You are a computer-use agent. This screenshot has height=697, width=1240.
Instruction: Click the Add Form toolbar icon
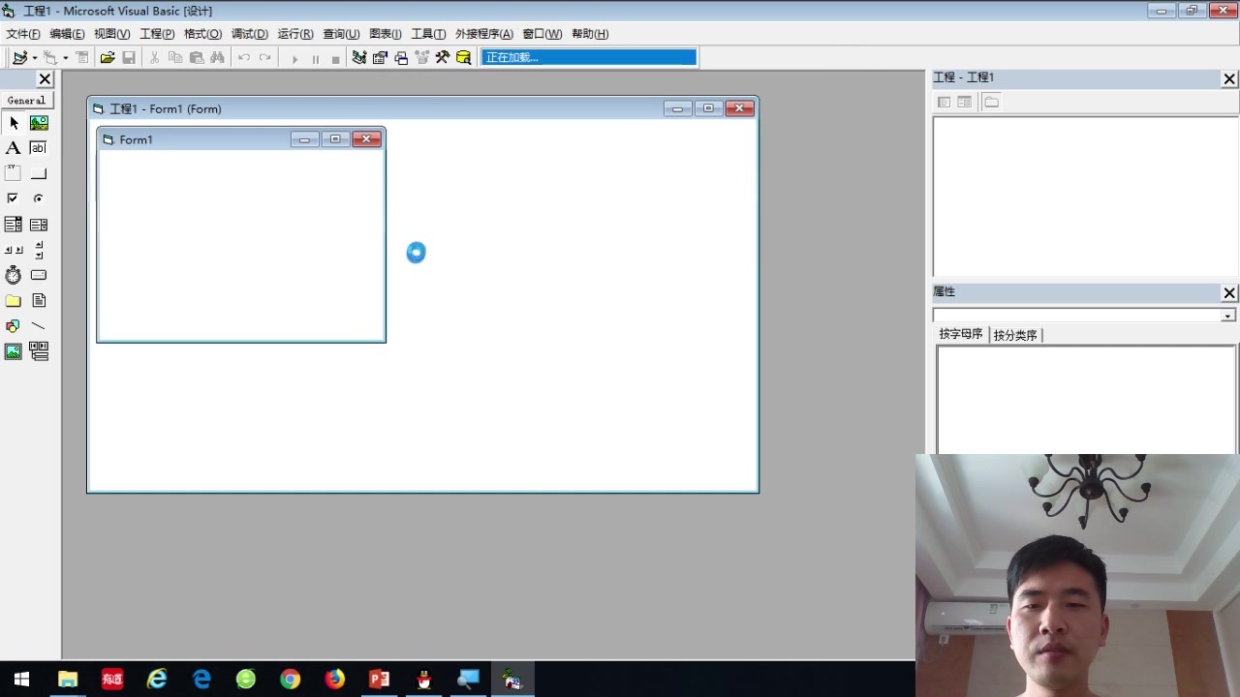pyautogui.click(x=50, y=58)
